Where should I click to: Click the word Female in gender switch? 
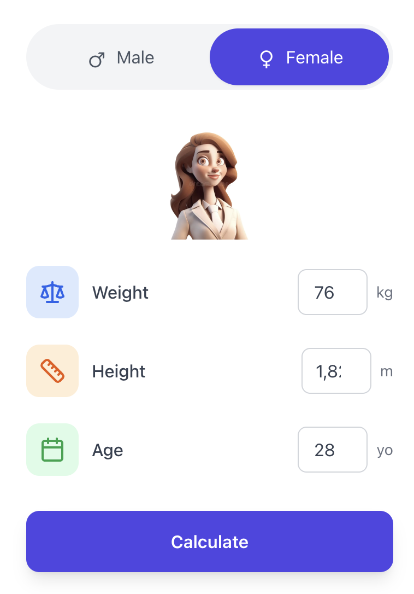tap(315, 58)
